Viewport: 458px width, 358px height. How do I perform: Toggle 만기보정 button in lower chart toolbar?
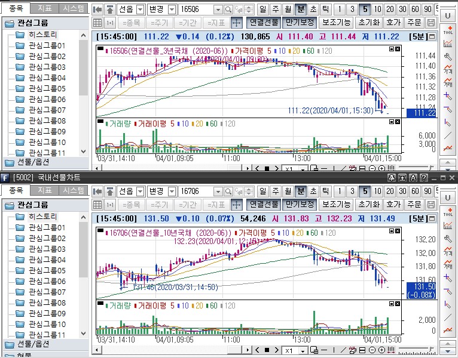click(x=298, y=204)
